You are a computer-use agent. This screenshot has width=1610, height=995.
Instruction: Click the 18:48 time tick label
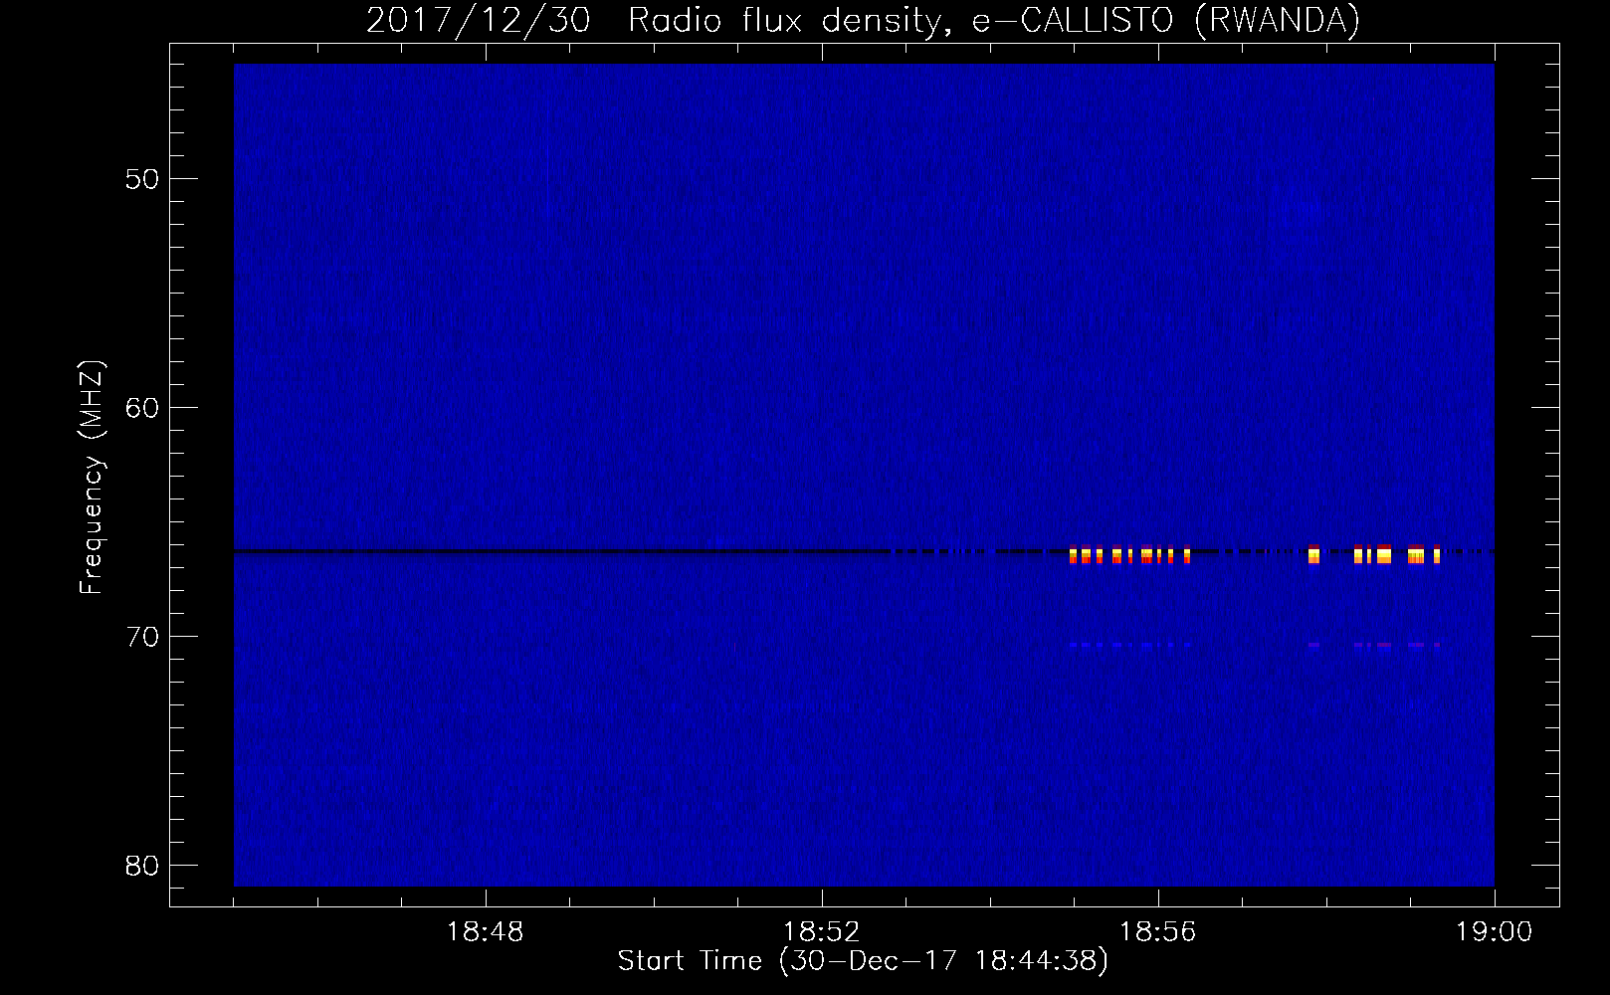point(486,932)
